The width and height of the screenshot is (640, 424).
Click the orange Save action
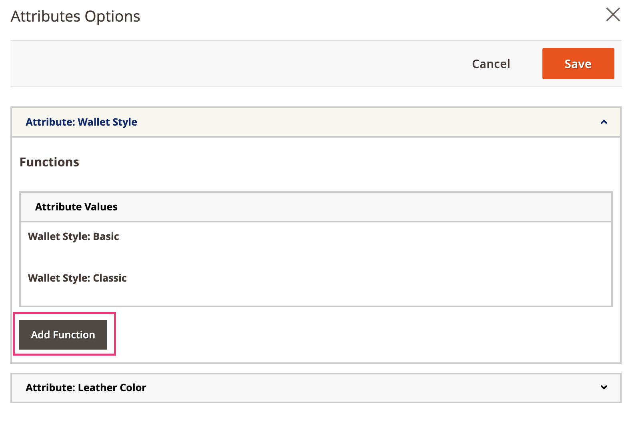[x=578, y=63]
